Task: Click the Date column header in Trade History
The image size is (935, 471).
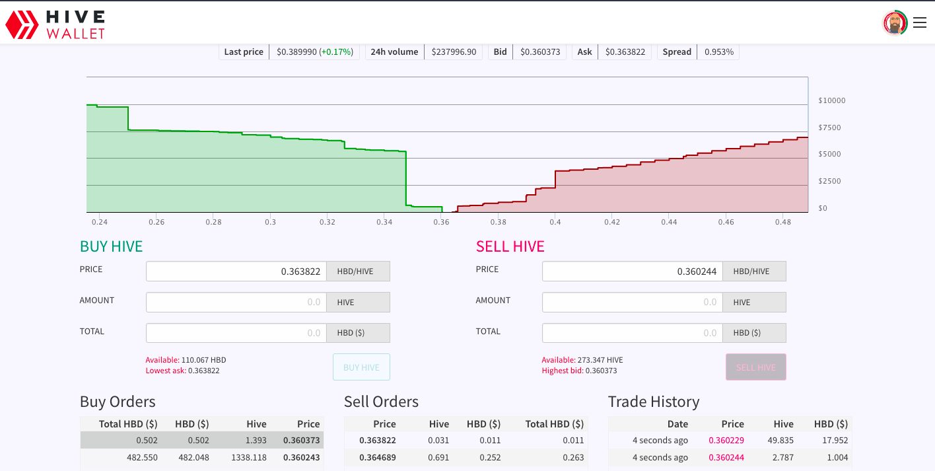Action: coord(677,424)
